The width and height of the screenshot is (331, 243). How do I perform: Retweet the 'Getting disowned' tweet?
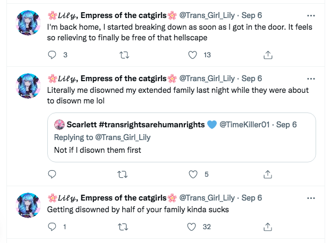click(x=123, y=227)
